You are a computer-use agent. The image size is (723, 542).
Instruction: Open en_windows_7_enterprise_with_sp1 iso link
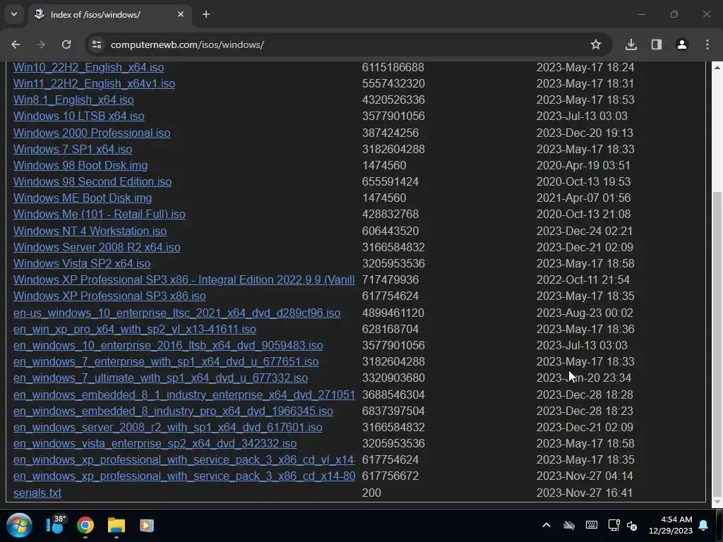click(x=166, y=361)
